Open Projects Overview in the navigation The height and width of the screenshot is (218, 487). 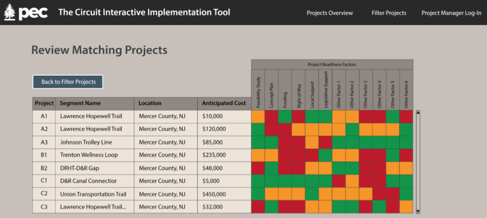(330, 13)
